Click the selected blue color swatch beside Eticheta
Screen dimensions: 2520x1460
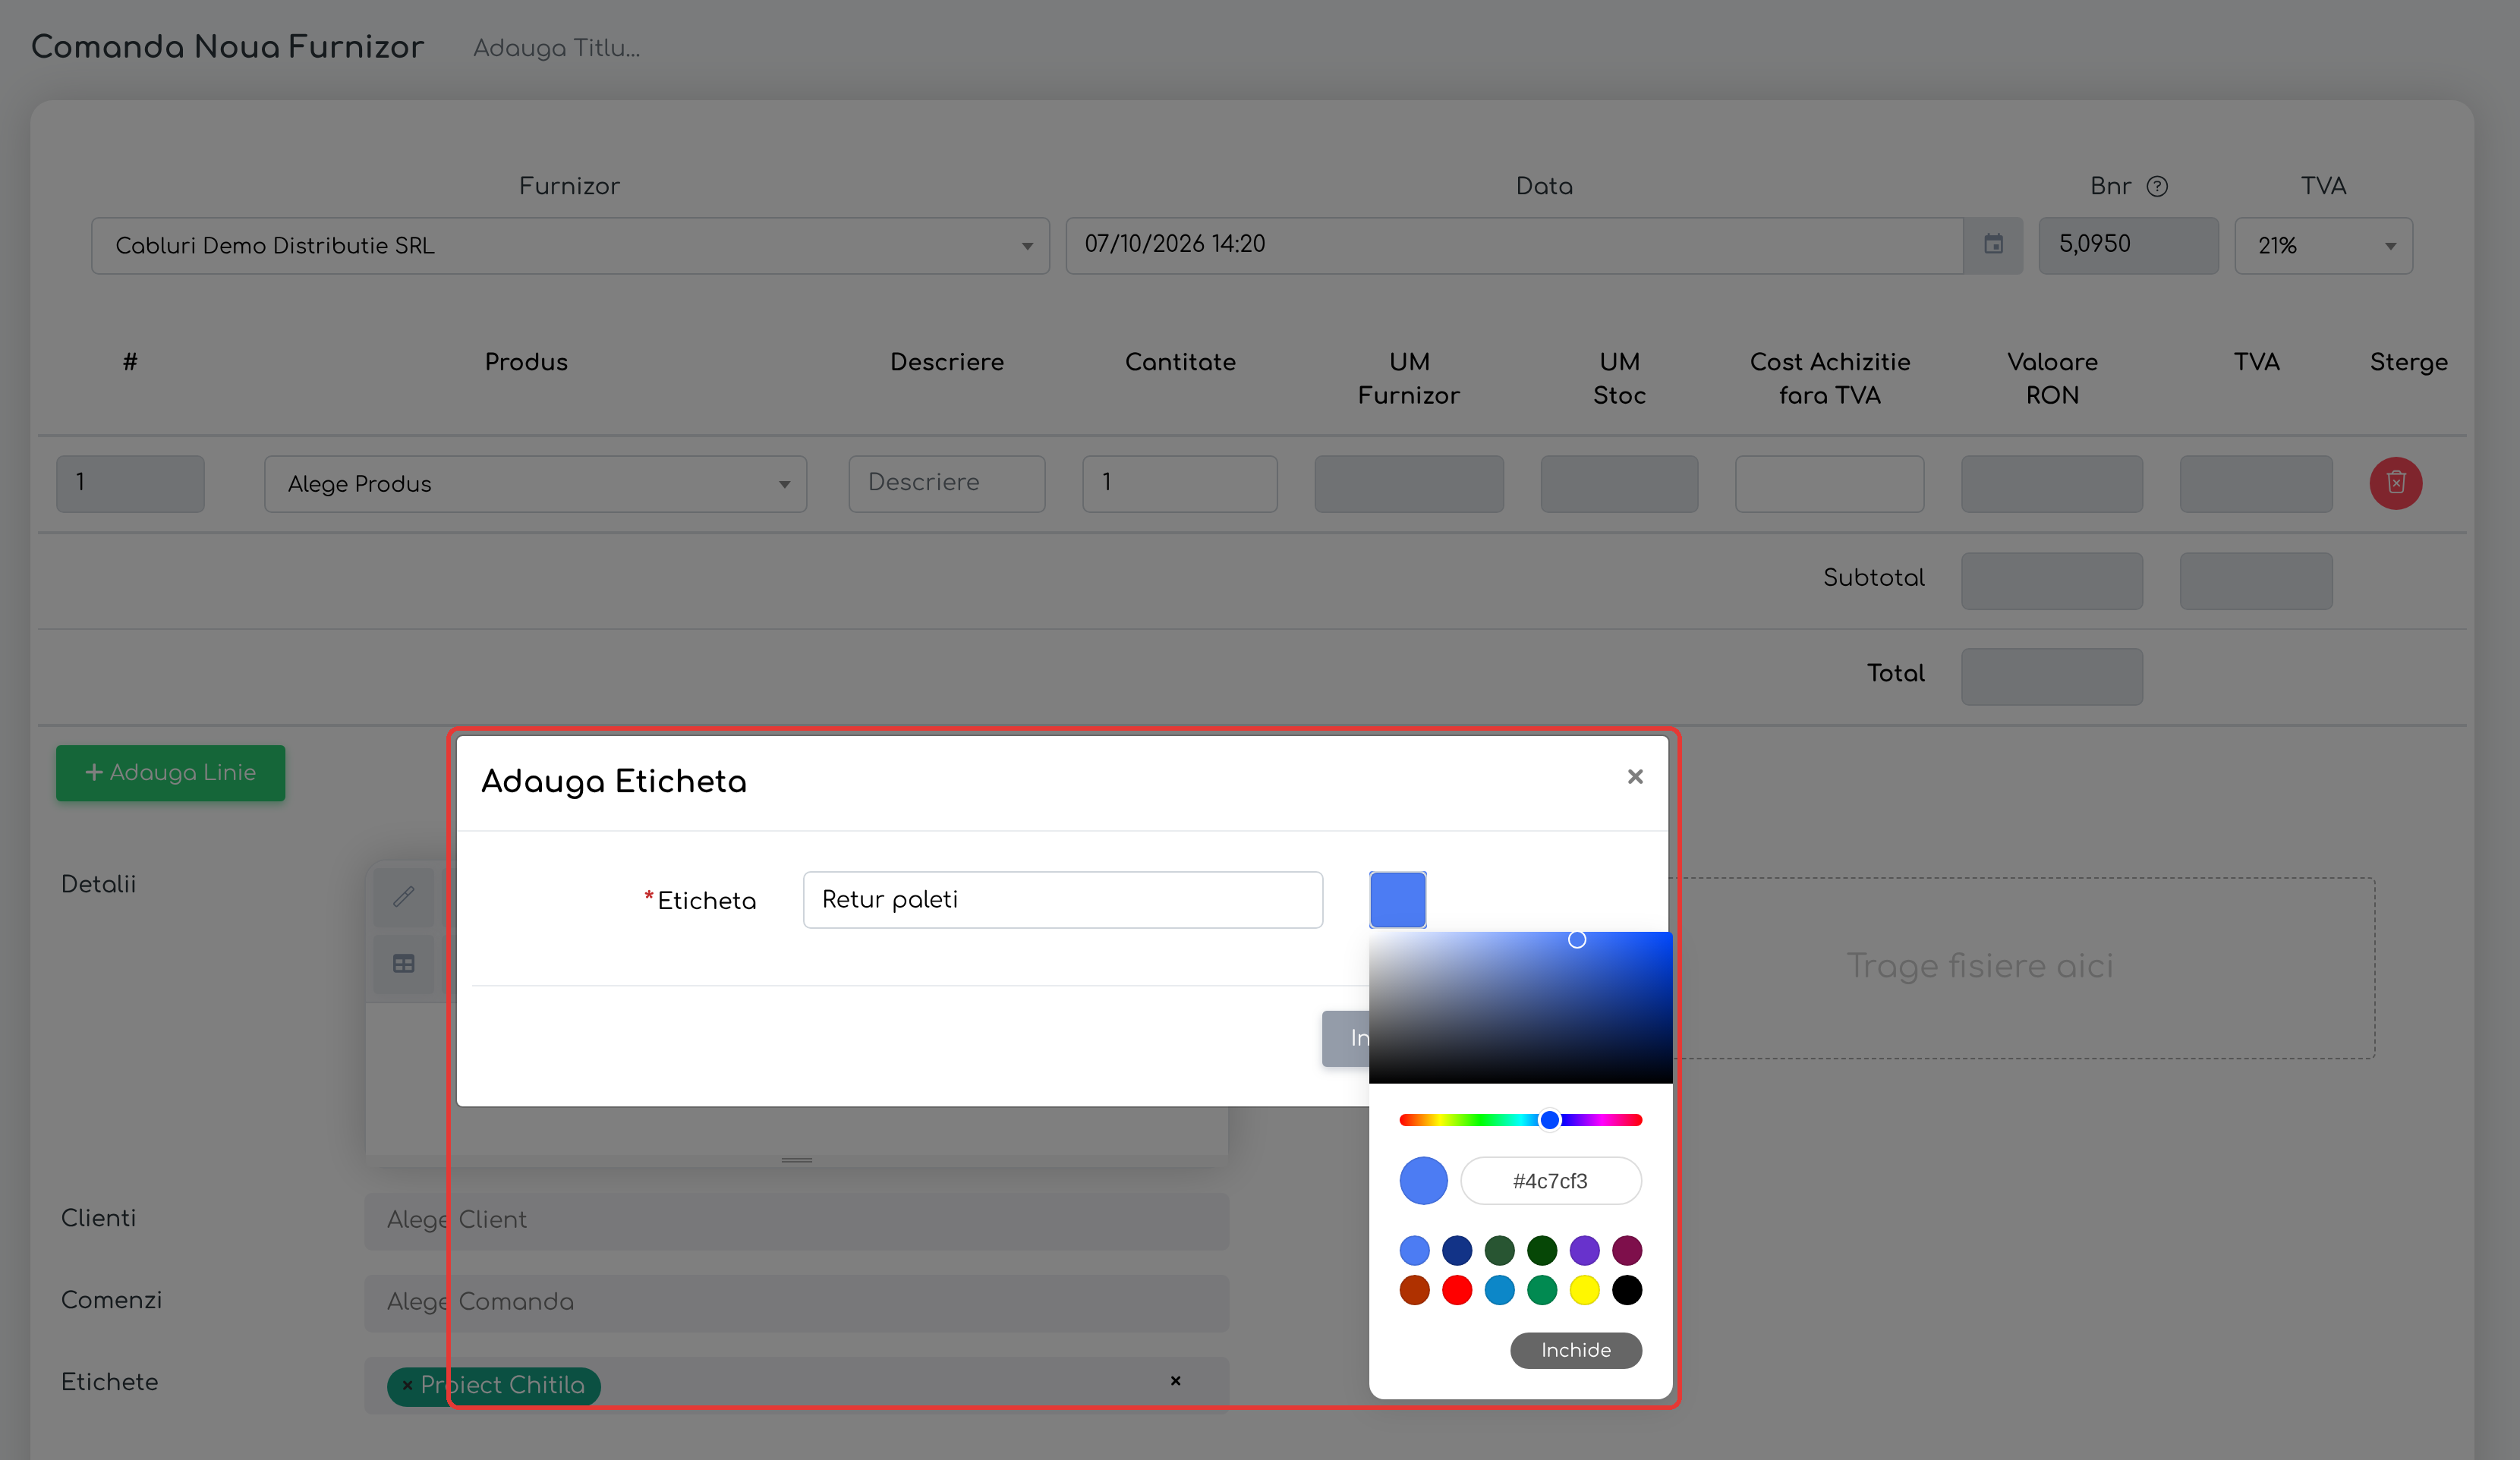(1398, 900)
